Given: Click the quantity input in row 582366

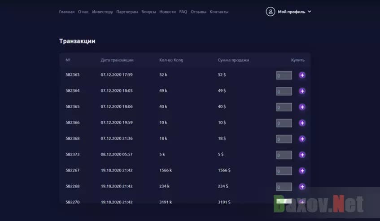Looking at the screenshot, I should click(x=284, y=123).
